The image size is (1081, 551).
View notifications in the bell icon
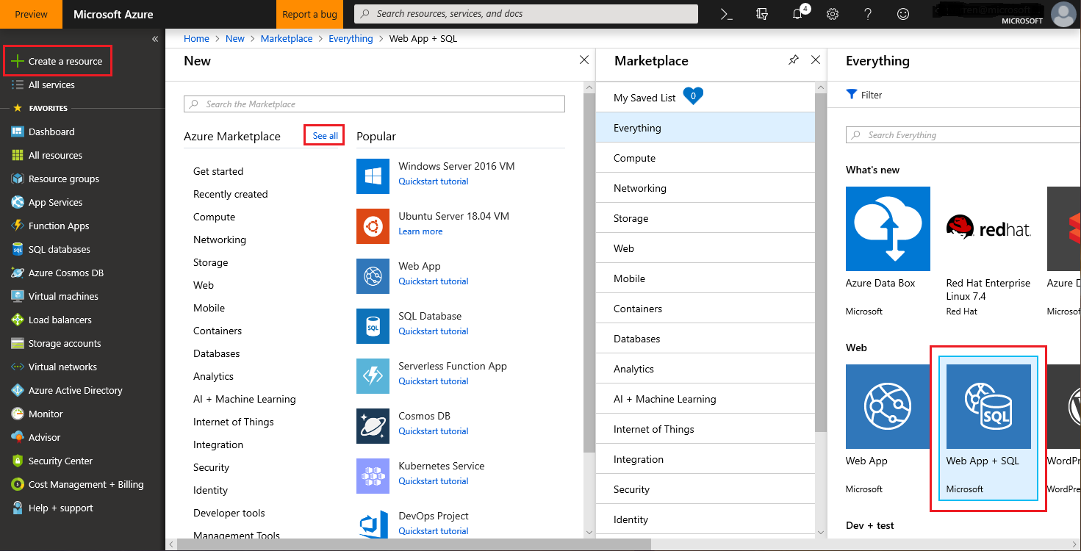pyautogui.click(x=797, y=13)
